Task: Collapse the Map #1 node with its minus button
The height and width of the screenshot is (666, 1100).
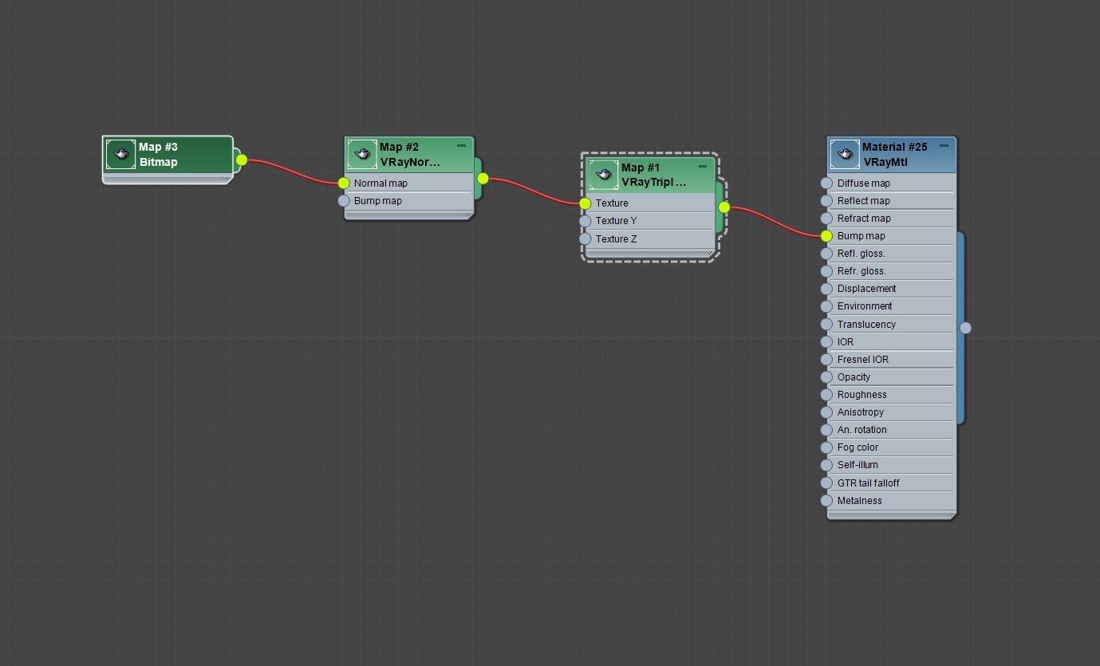Action: [x=703, y=167]
